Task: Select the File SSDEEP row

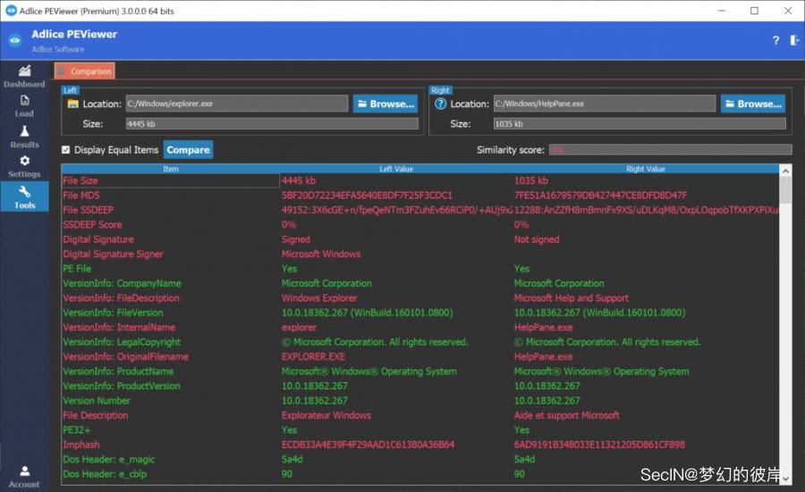Action: 420,210
